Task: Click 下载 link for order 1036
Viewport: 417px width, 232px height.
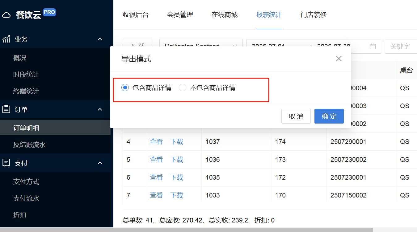Action: click(177, 160)
